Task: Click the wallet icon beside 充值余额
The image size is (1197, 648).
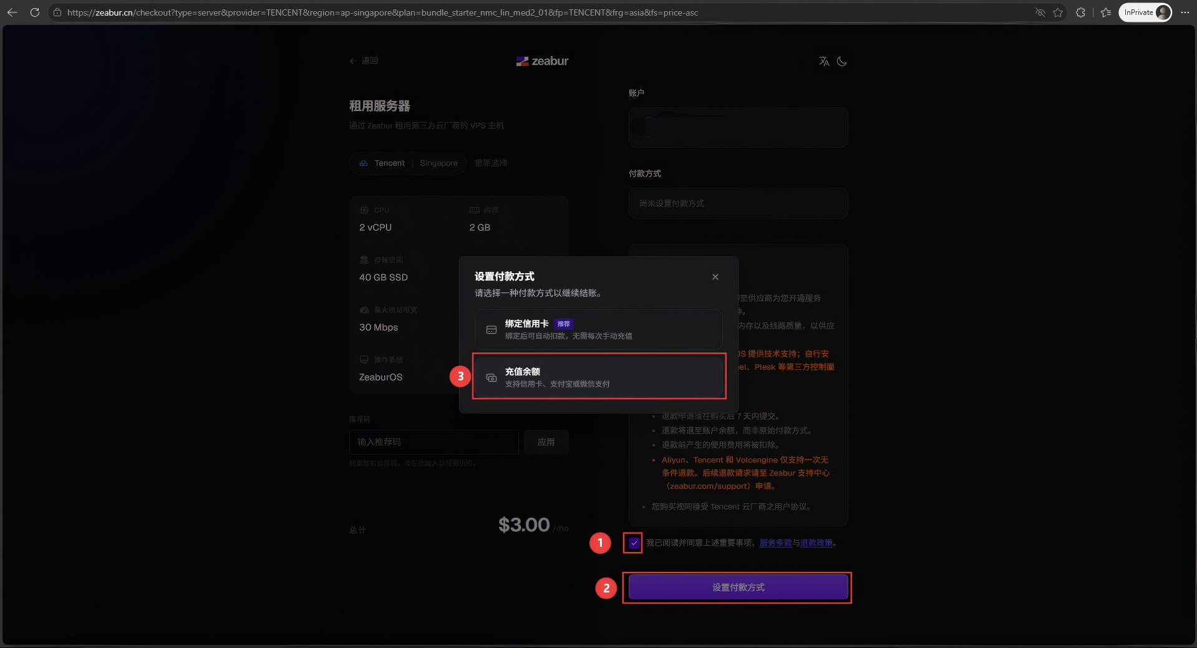Action: [492, 378]
